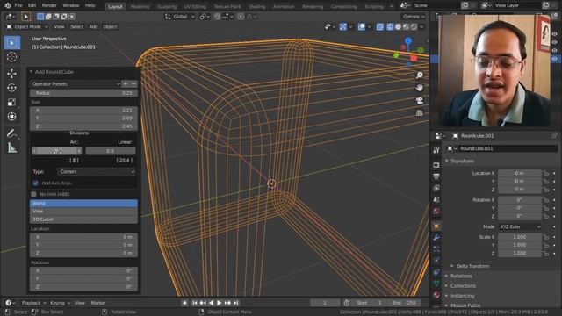The image size is (562, 316).
Task: Play the animation forward
Action: point(219,303)
